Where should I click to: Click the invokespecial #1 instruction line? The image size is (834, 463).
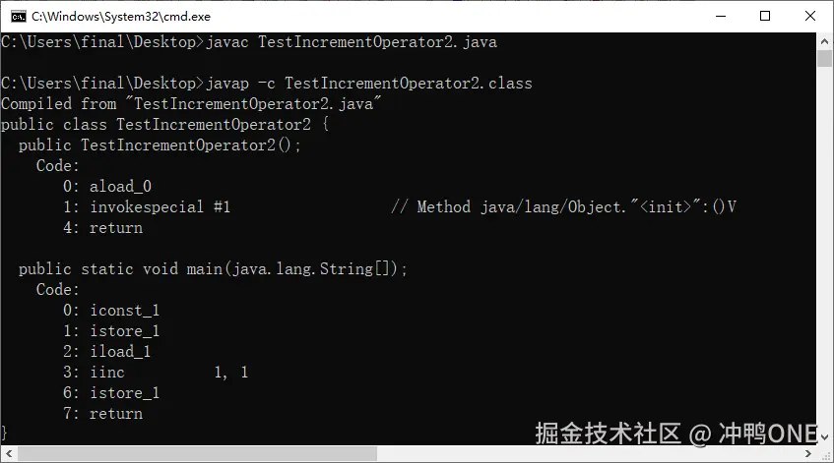click(x=147, y=207)
